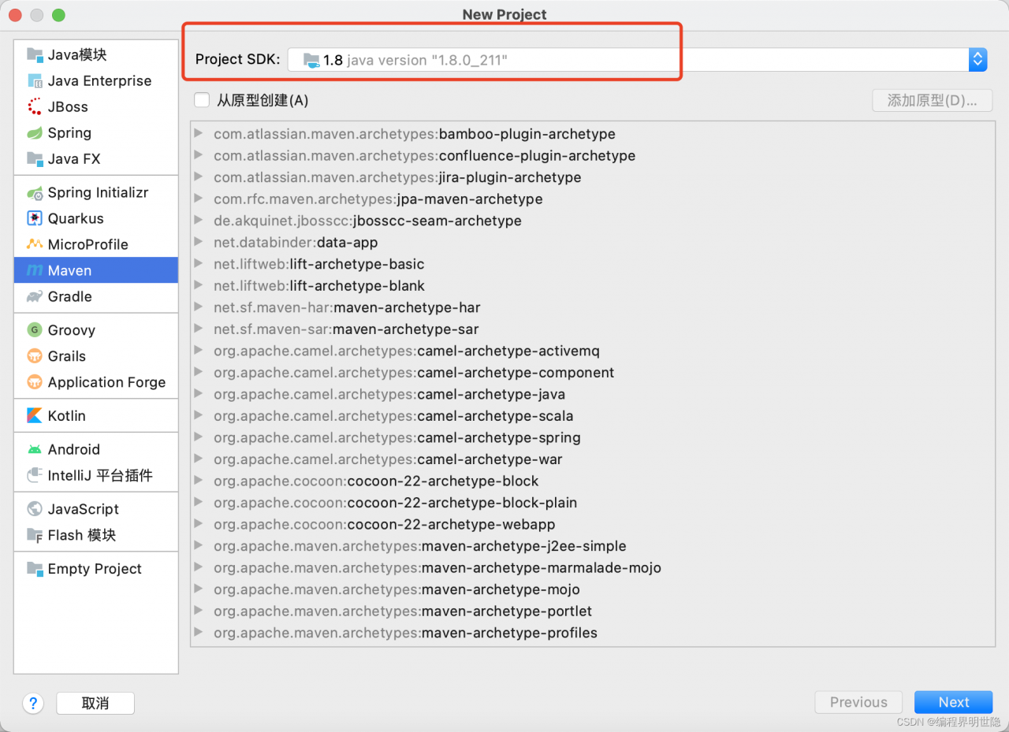Choose Gradle in project types
The height and width of the screenshot is (732, 1009).
coord(96,296)
